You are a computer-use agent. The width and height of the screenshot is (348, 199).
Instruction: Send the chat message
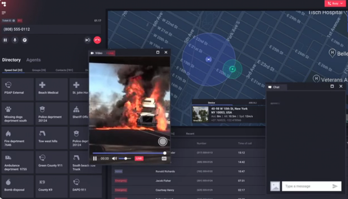335,186
